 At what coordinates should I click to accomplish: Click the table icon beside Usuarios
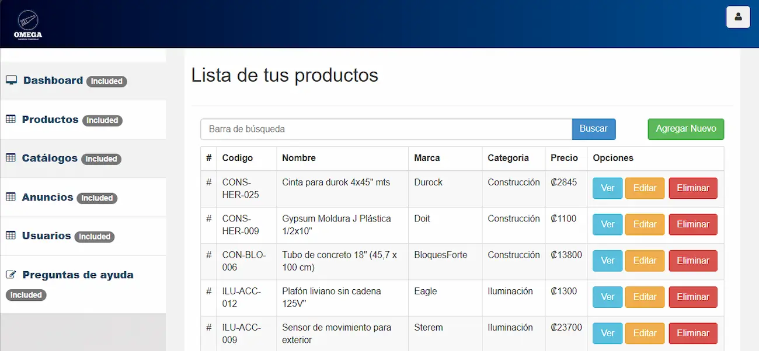(11, 236)
